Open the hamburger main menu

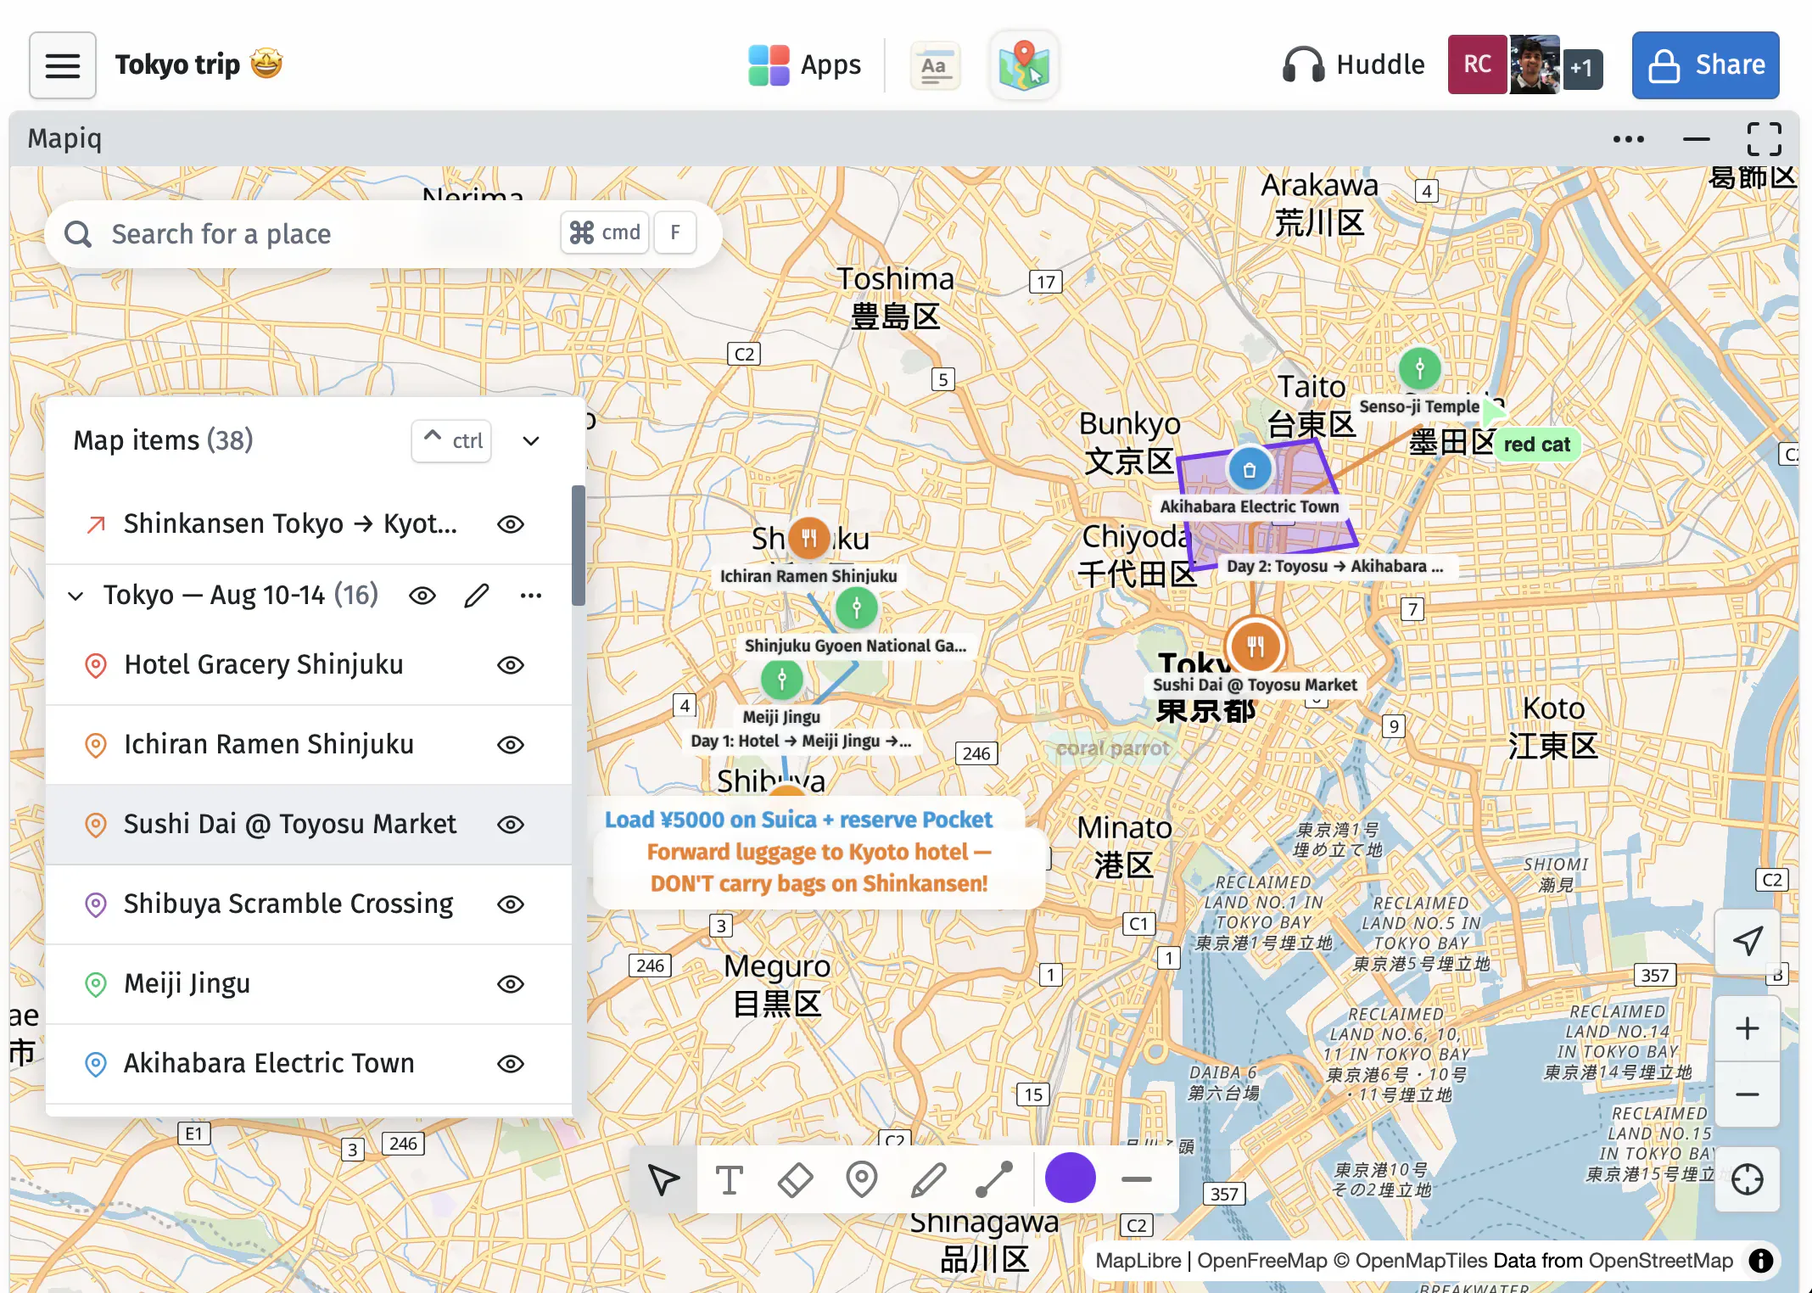(63, 65)
